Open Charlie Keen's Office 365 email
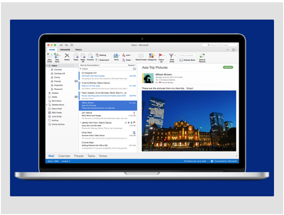The width and height of the screenshot is (284, 215). pos(108,145)
